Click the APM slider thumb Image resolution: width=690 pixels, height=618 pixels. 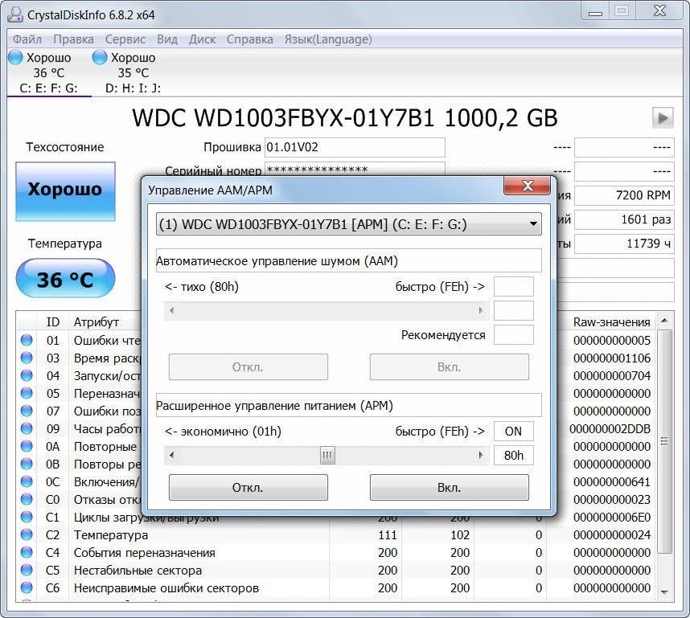(x=327, y=455)
